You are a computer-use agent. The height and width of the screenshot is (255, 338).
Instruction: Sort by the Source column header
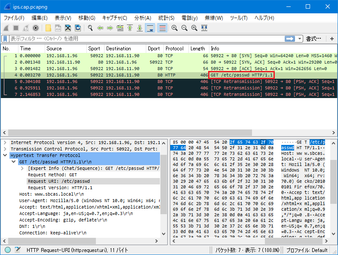pos(66,49)
